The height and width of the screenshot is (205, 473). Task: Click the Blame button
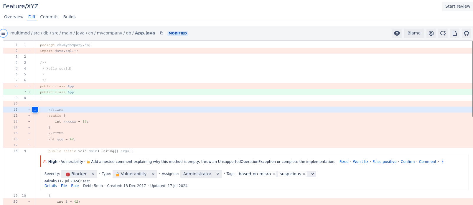point(414,33)
